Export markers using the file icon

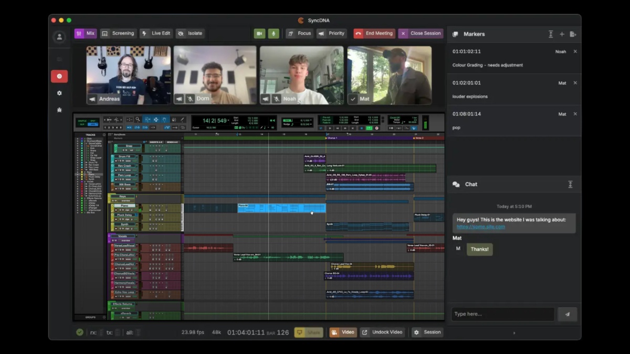click(x=573, y=34)
